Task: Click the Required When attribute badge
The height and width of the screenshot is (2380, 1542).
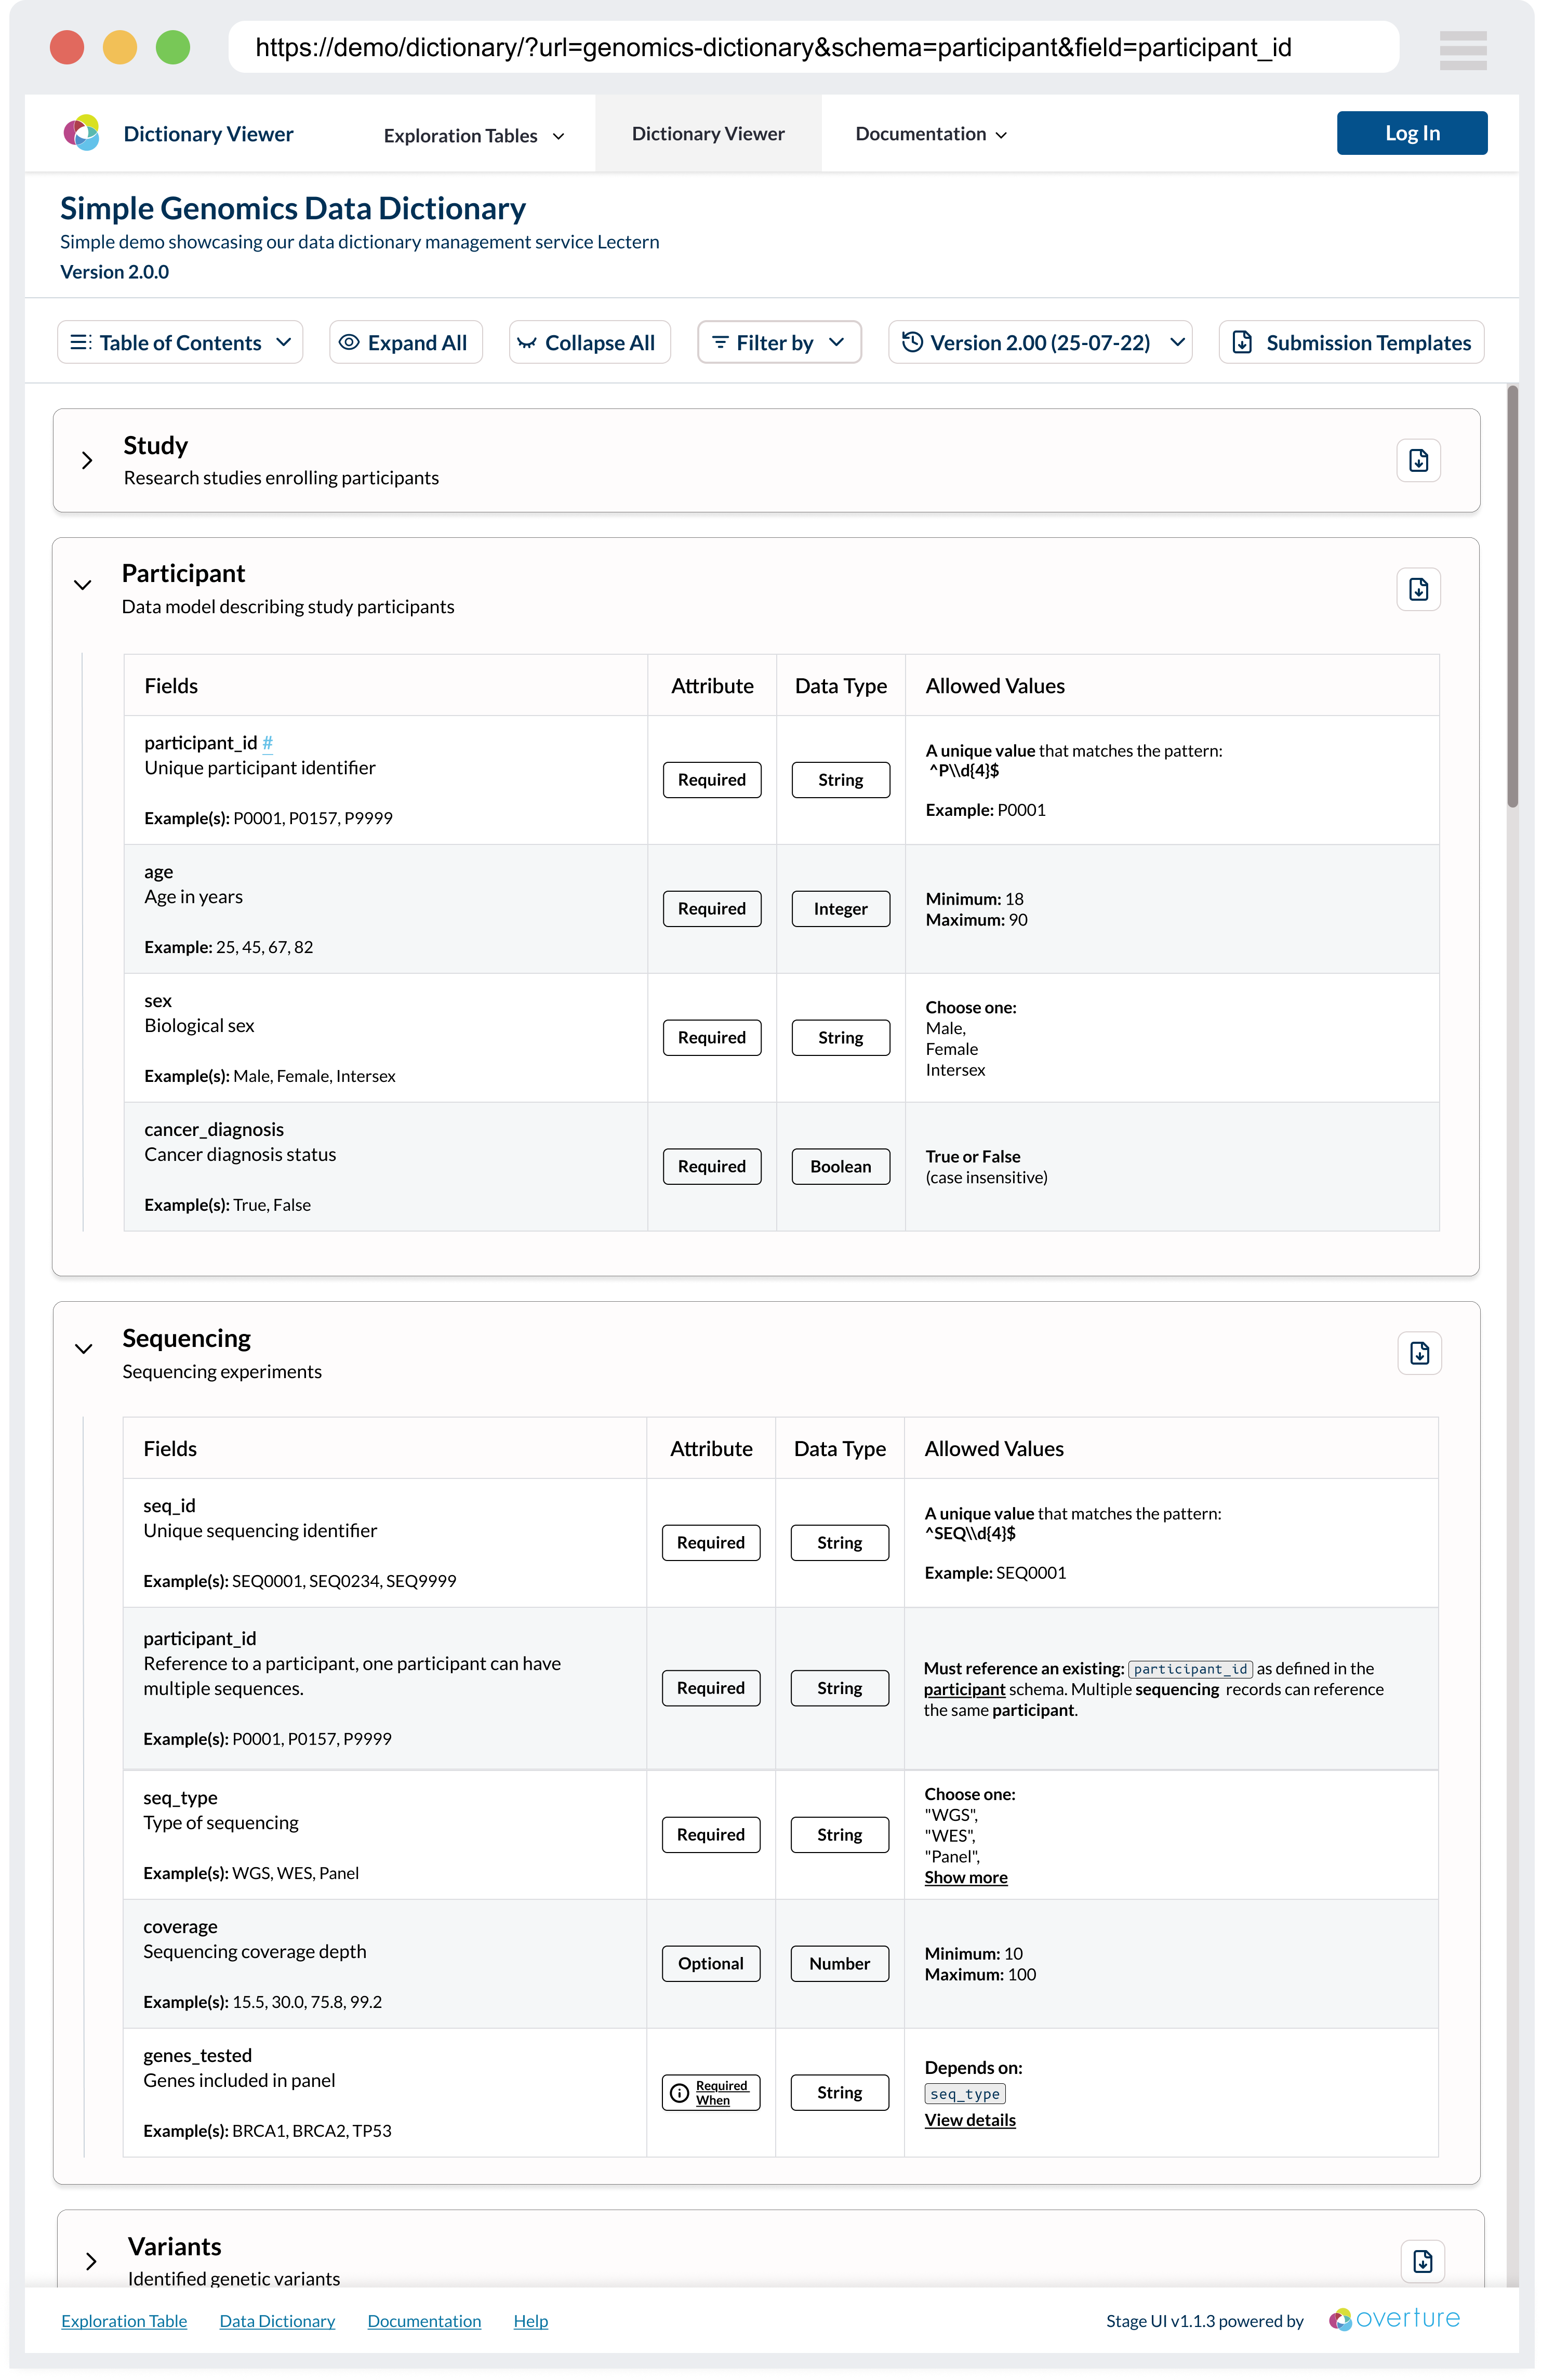Action: (x=711, y=2093)
